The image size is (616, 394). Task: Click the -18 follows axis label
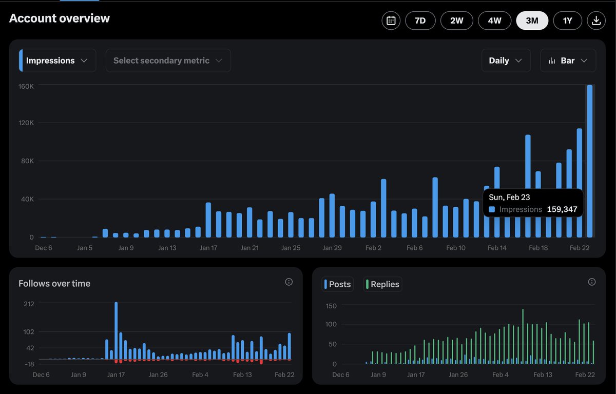pos(29,364)
